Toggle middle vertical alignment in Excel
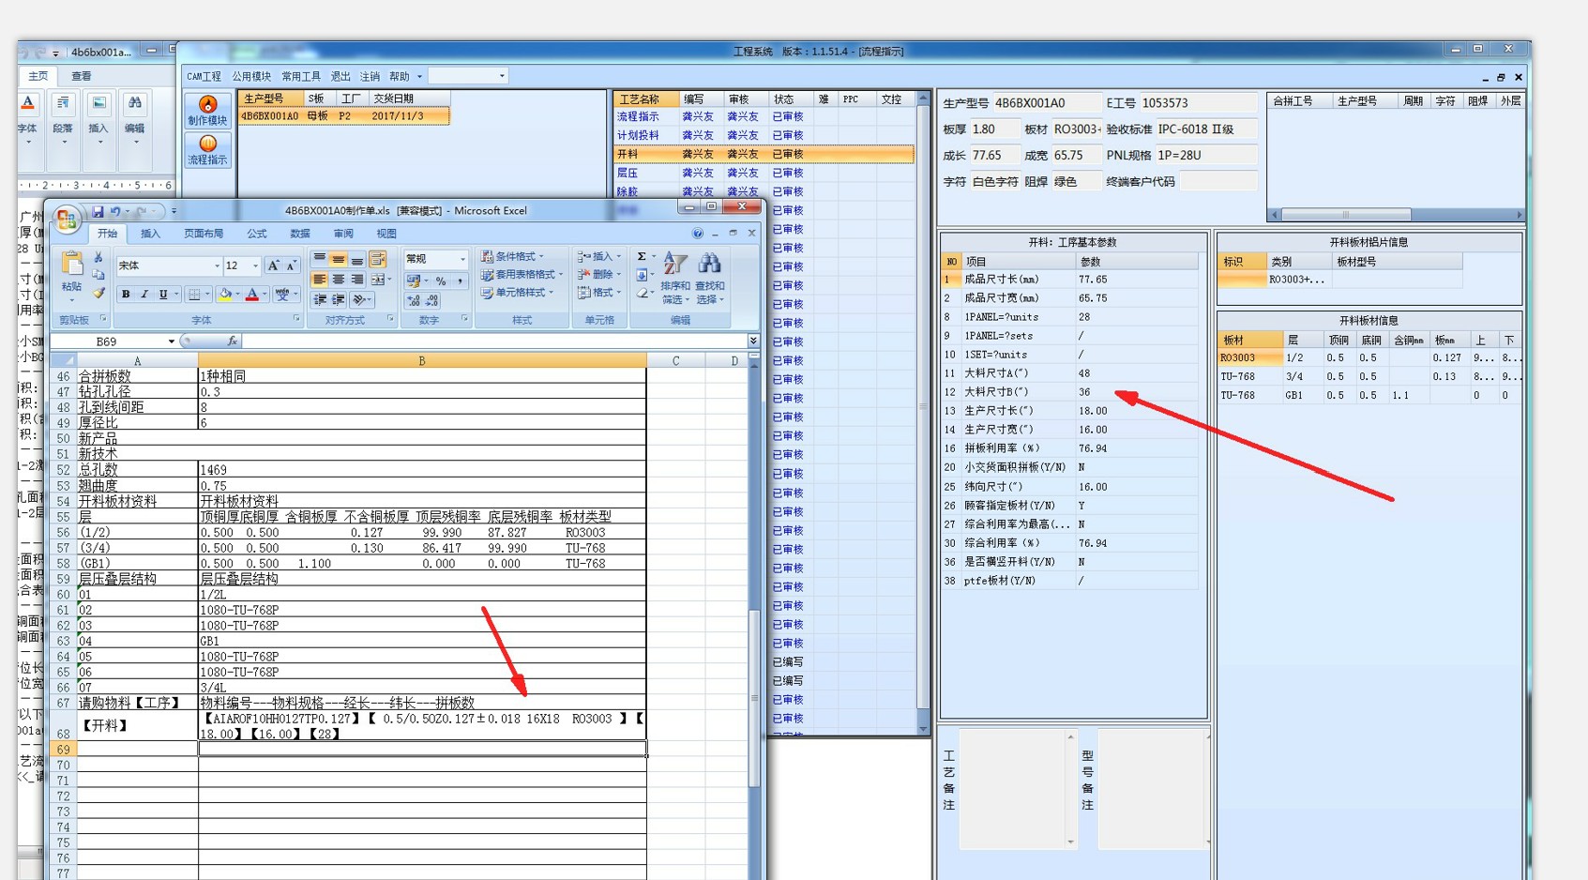Screen dimensions: 1588x880 coord(338,259)
